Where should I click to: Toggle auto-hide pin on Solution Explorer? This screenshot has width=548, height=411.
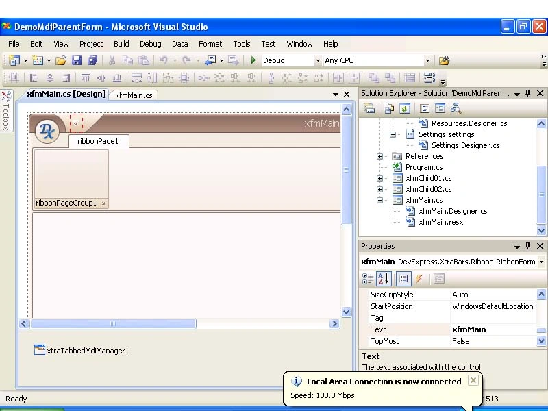[x=527, y=93]
